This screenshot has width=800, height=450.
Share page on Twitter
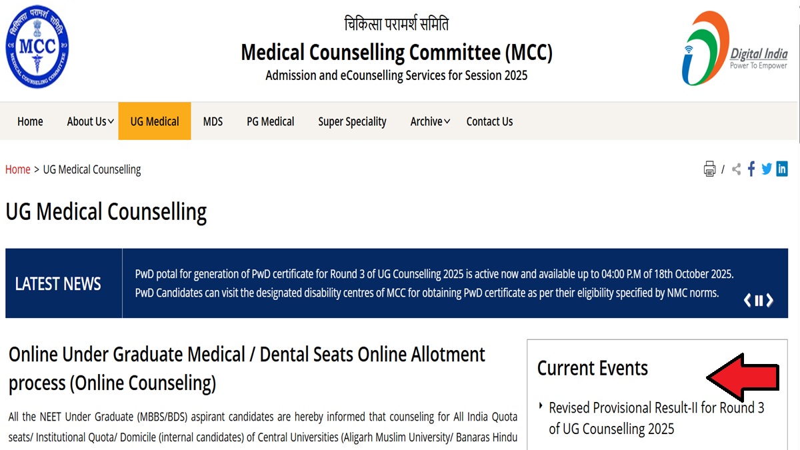tap(767, 169)
